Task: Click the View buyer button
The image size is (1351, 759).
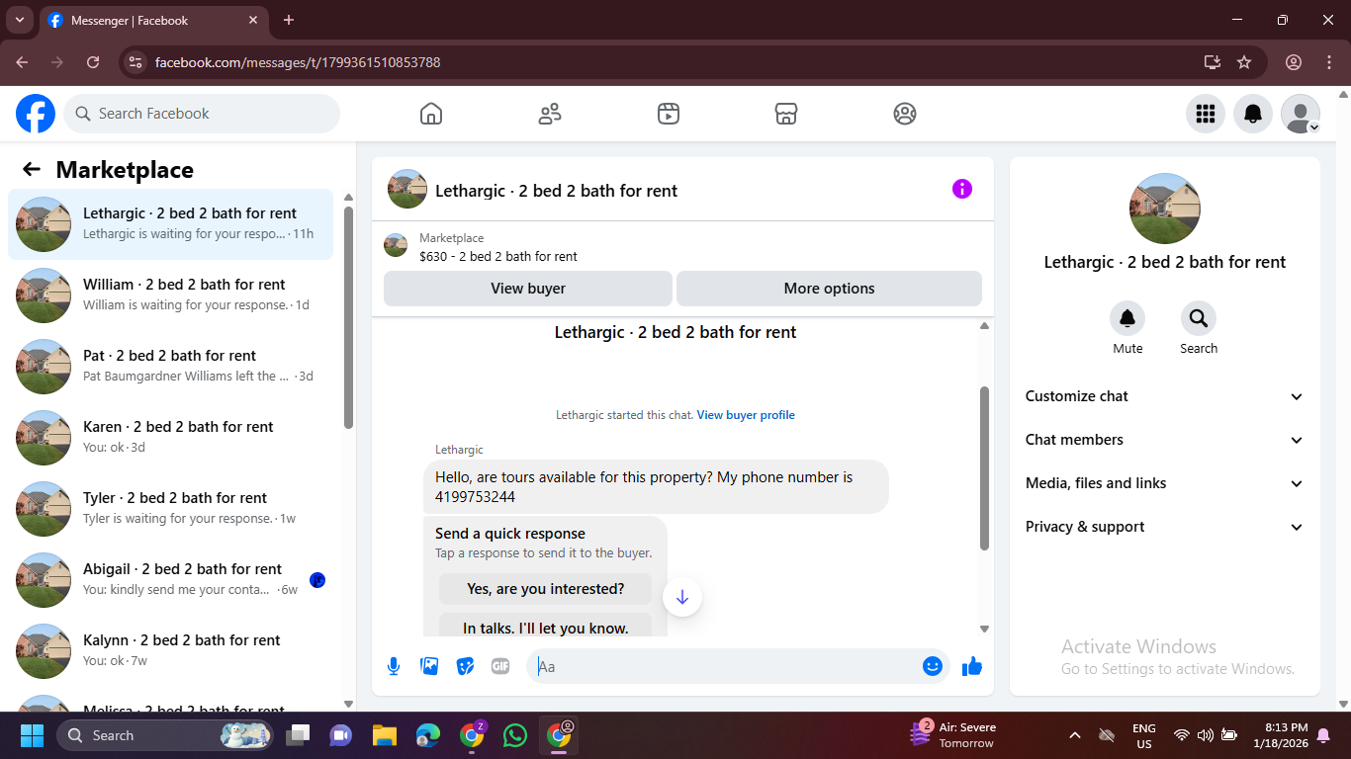Action: coord(528,289)
